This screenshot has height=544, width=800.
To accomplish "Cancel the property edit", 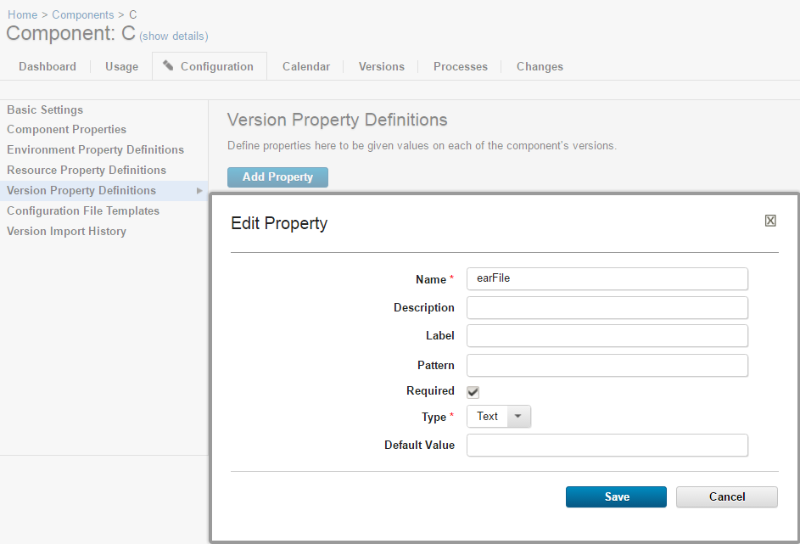I will [x=726, y=496].
